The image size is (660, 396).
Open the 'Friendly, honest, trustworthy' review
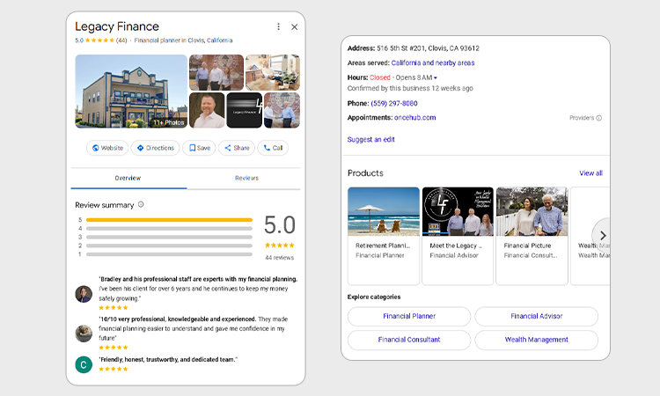coord(168,359)
